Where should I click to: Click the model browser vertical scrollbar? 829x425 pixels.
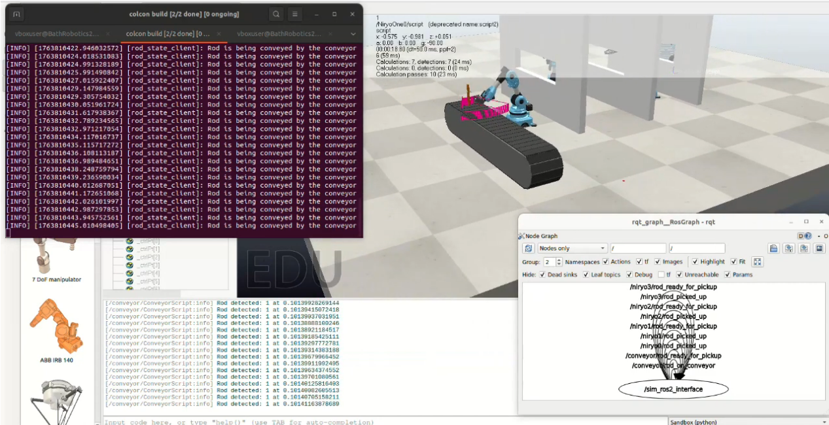tap(98, 330)
